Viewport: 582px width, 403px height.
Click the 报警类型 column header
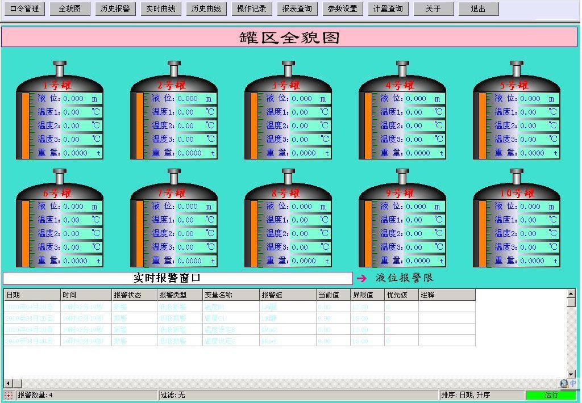pos(179,295)
